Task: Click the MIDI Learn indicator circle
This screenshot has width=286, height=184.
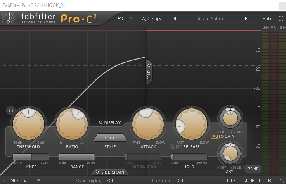Action: point(4,181)
